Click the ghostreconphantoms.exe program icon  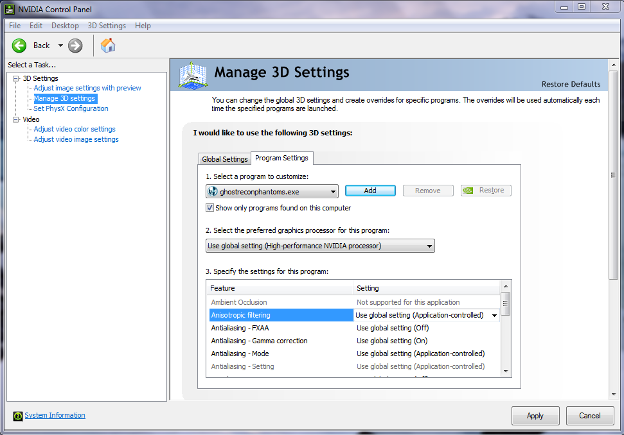click(x=213, y=191)
